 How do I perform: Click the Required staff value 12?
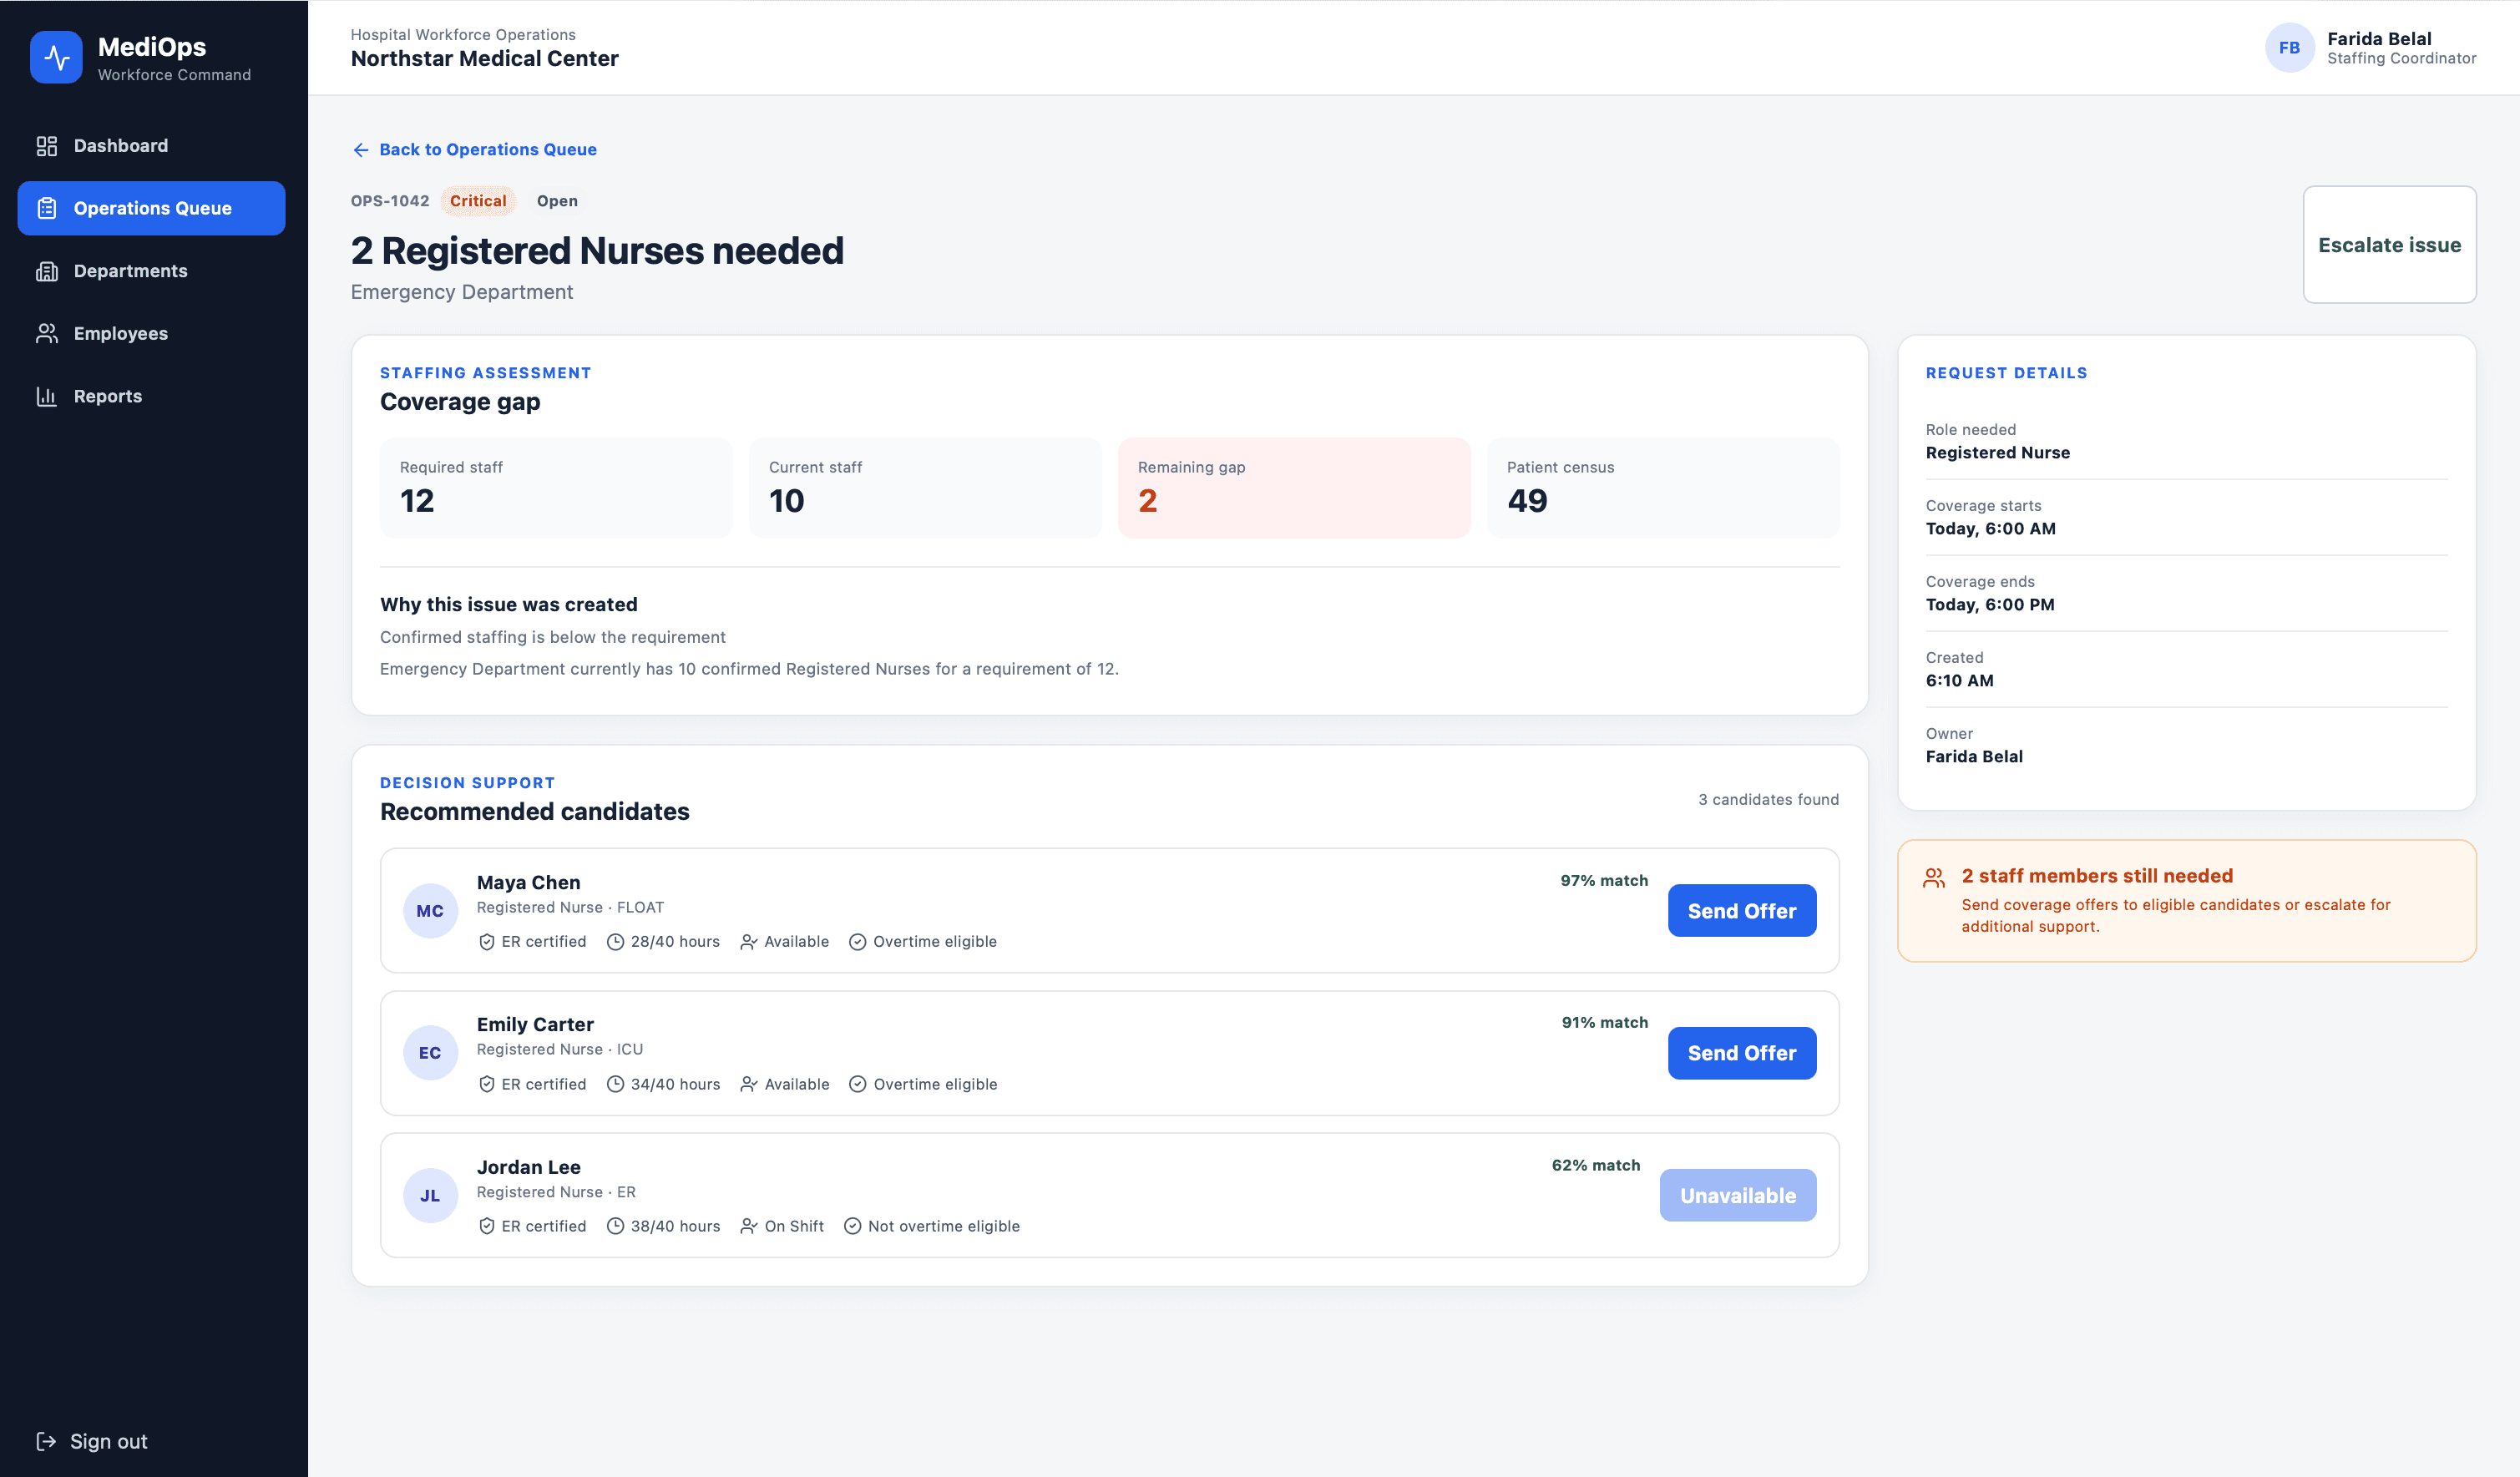(417, 501)
